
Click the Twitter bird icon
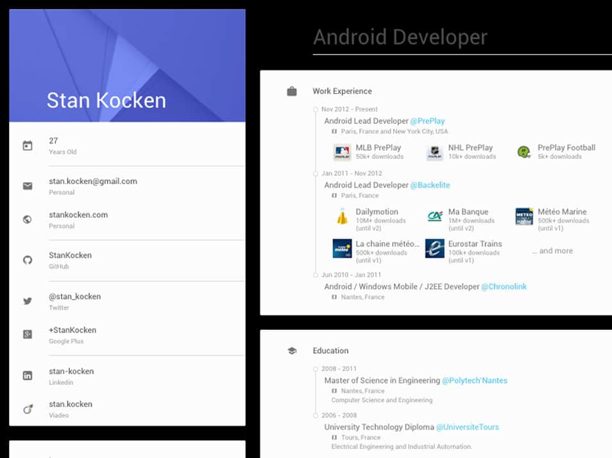coord(28,301)
